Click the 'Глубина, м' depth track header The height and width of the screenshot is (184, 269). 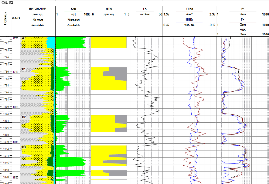[x=5, y=18]
